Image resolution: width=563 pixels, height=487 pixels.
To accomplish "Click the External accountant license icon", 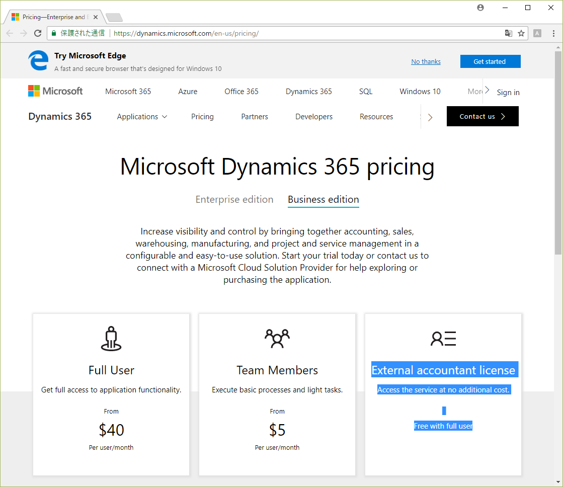I will tap(443, 339).
